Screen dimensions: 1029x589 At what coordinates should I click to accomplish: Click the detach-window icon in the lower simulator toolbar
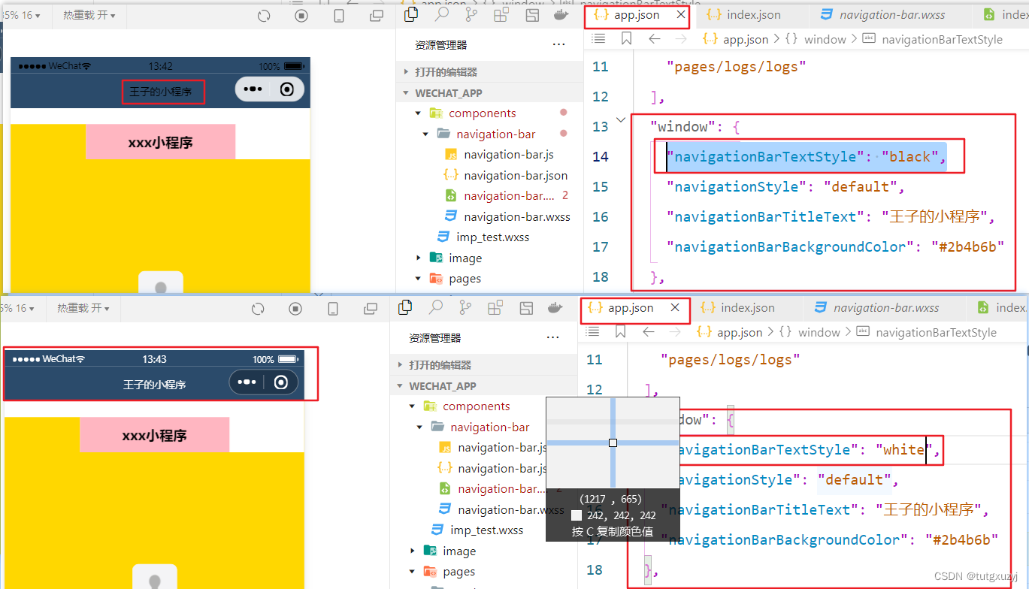[371, 308]
